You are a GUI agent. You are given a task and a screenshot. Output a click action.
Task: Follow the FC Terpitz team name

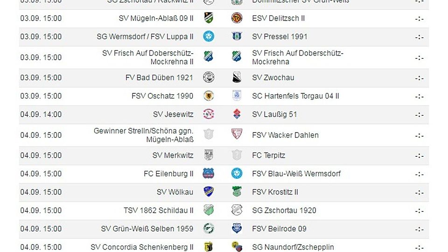coord(269,155)
